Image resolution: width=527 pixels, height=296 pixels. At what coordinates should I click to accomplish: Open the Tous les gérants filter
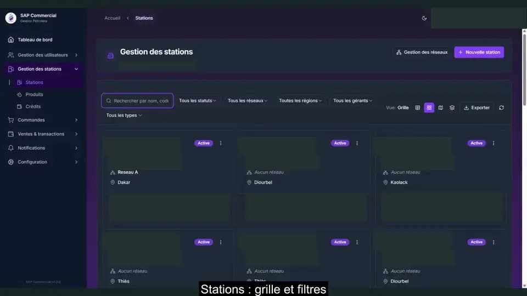[352, 101]
